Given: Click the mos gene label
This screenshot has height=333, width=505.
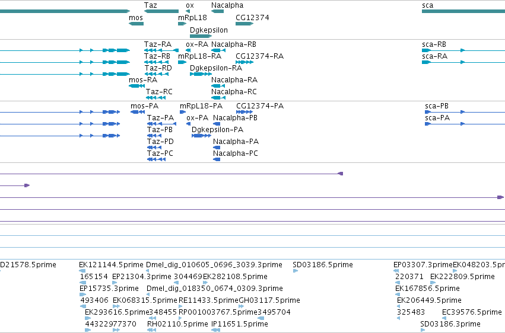Looking at the screenshot, I should (x=135, y=18).
